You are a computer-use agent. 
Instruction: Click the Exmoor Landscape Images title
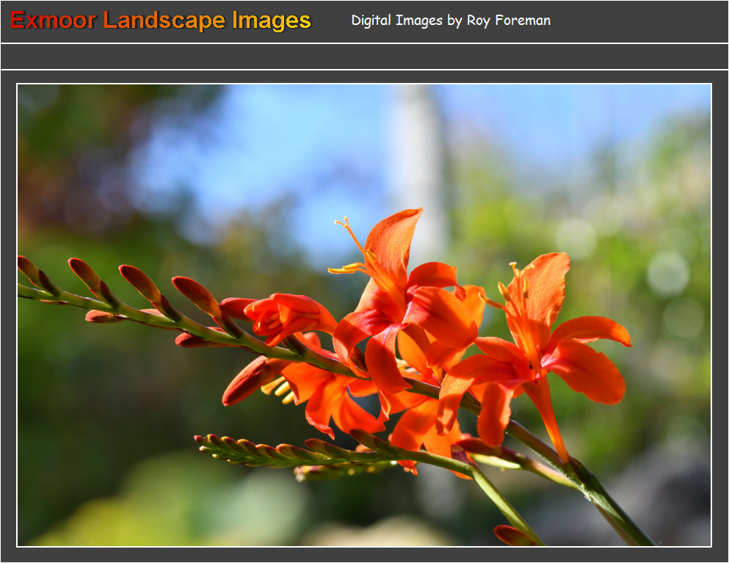click(161, 21)
